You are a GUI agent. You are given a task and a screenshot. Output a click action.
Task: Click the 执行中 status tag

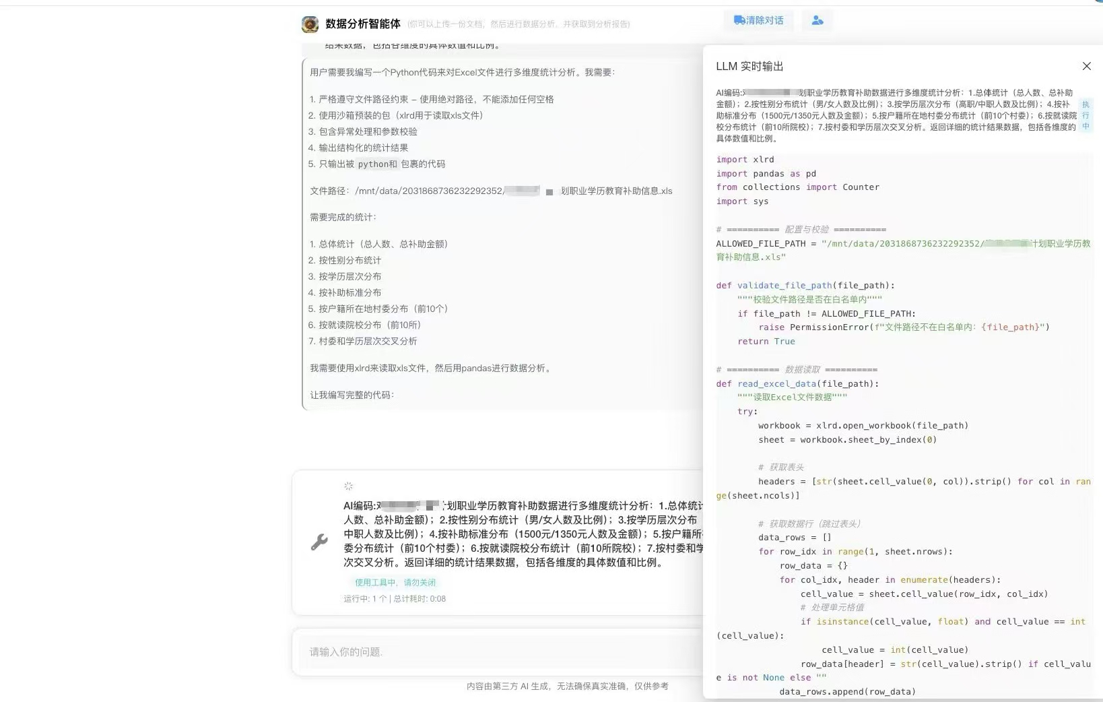(1085, 115)
